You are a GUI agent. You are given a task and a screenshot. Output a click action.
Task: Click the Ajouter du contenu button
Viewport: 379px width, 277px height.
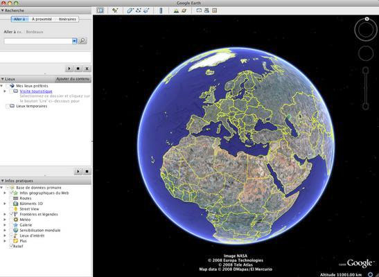(73, 79)
